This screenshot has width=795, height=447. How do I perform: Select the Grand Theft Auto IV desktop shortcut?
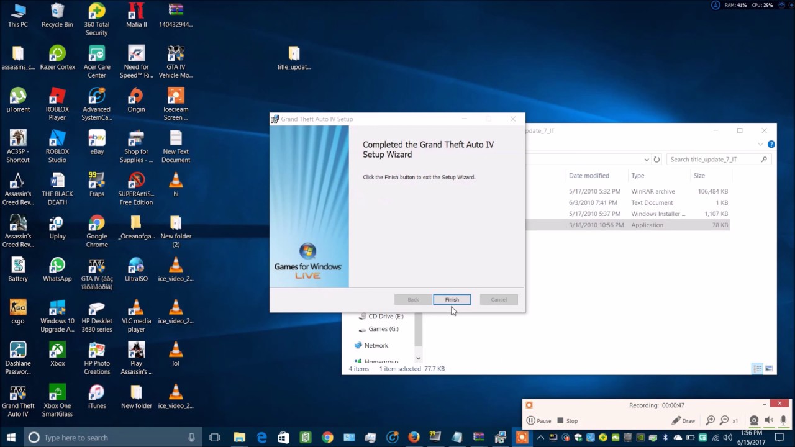tap(18, 399)
